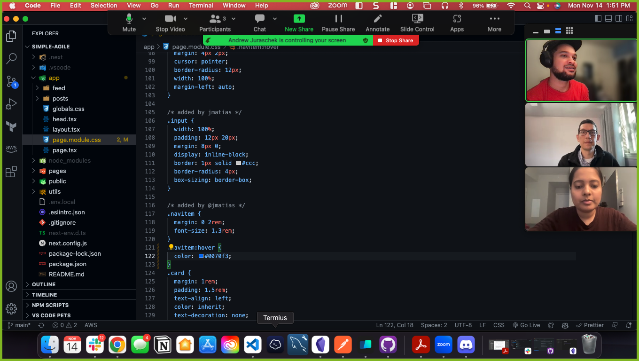Select the Run and Debug icon
Image resolution: width=639 pixels, height=361 pixels.
coord(11,103)
